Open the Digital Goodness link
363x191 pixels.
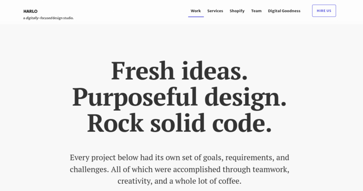pyautogui.click(x=284, y=11)
